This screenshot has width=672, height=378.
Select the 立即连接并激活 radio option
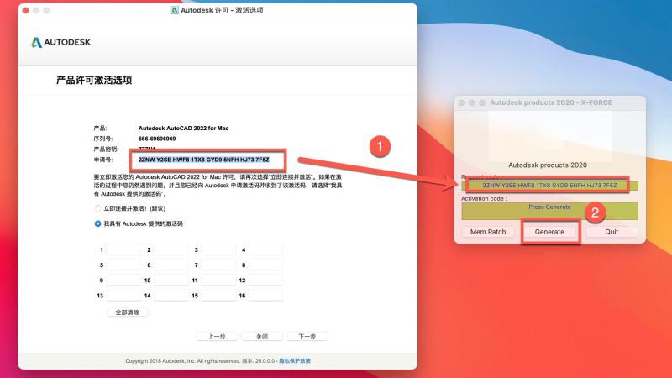(x=97, y=208)
